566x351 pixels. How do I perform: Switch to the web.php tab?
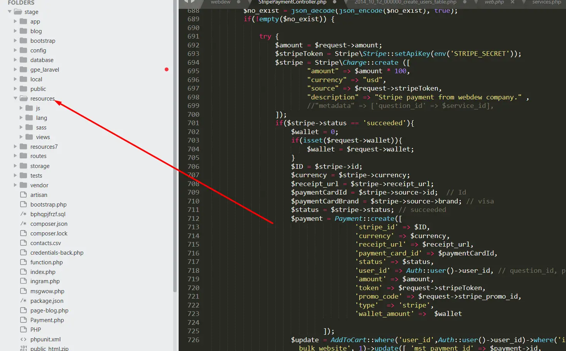tap(494, 2)
